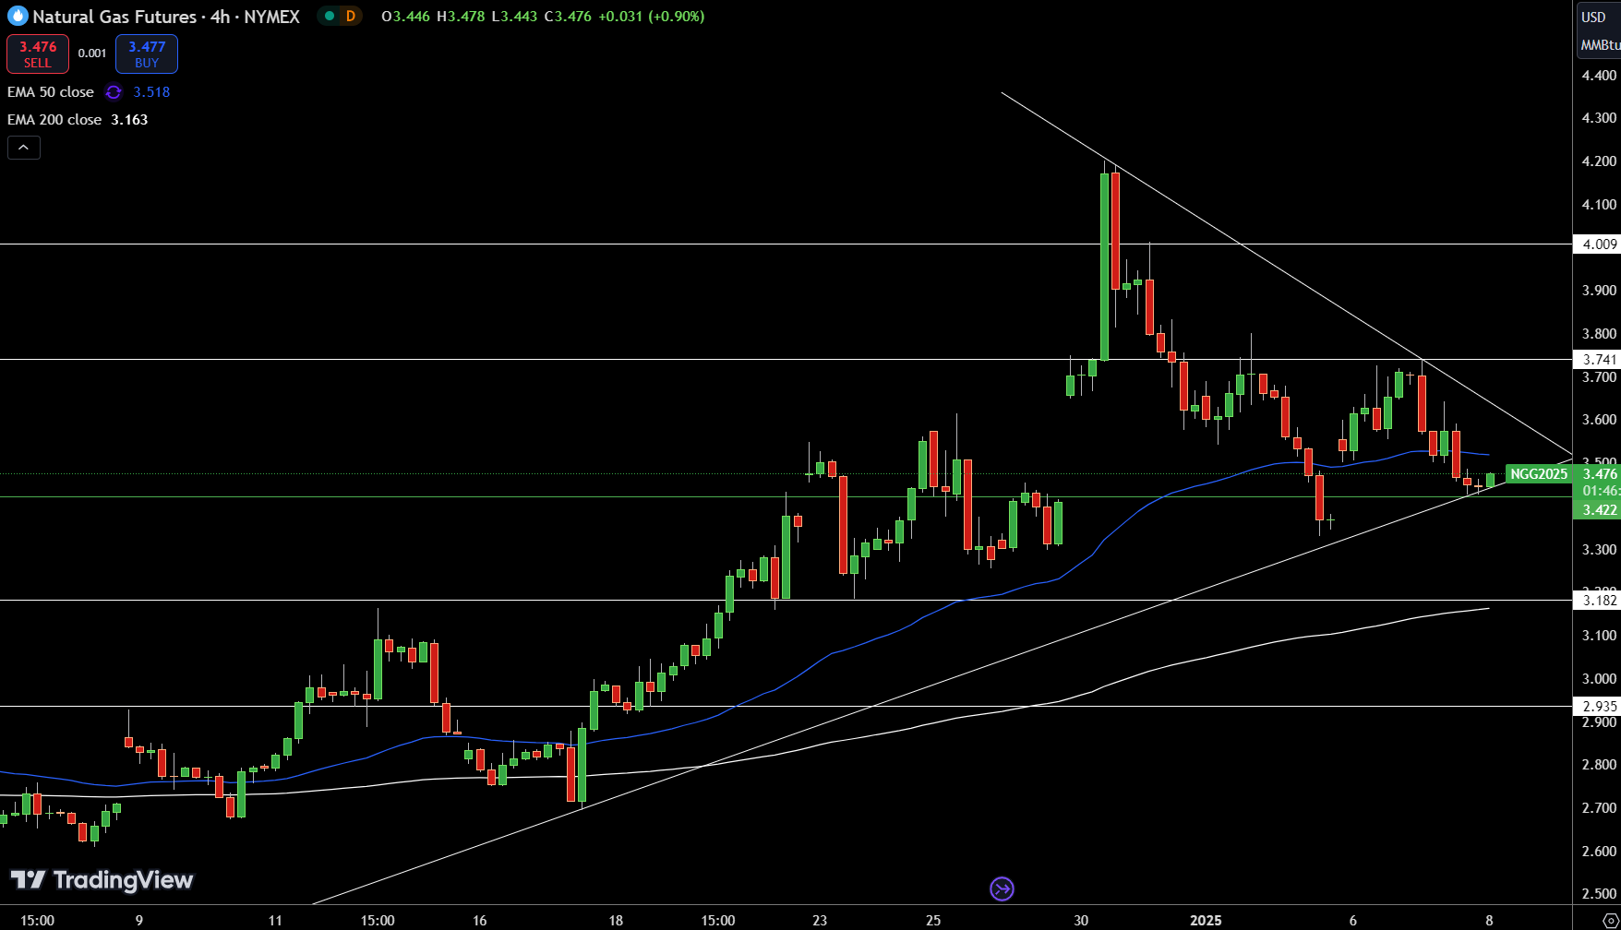Click the EMA 200 value 3.163
The image size is (1621, 930).
[129, 120]
